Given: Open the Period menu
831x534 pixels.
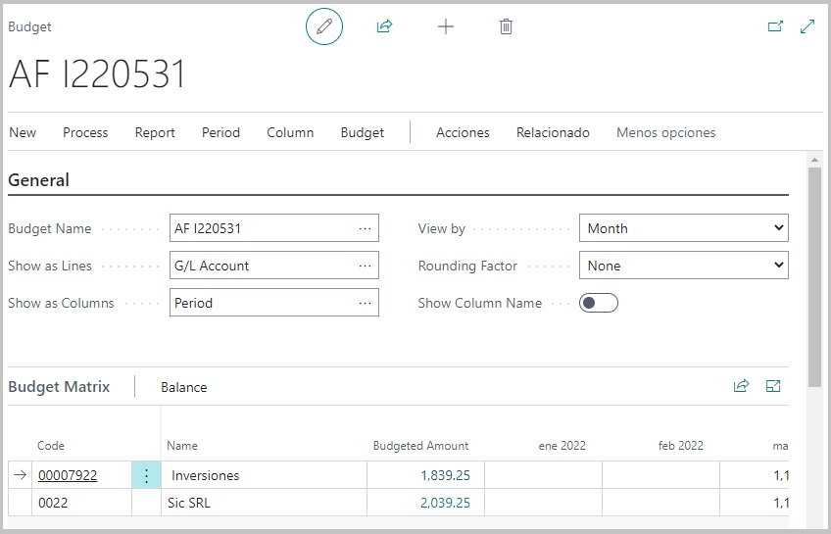Looking at the screenshot, I should click(x=221, y=132).
